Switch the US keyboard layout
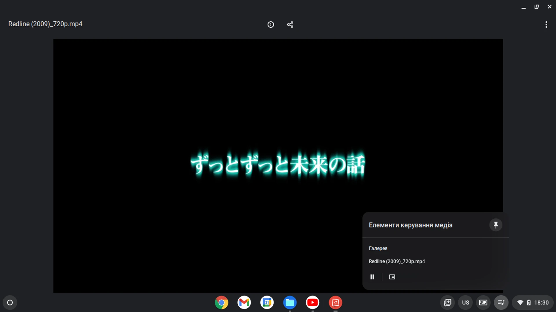The width and height of the screenshot is (556, 312). tap(465, 302)
